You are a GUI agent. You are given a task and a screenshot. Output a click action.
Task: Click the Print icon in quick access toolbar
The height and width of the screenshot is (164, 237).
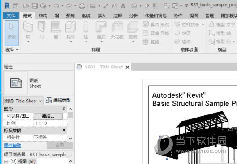82,6
